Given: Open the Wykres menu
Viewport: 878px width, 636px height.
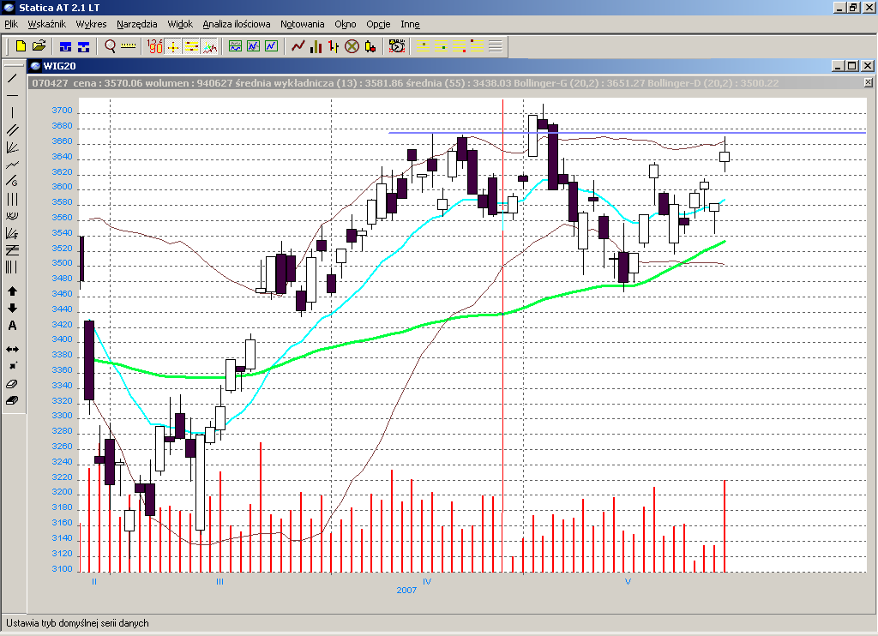Looking at the screenshot, I should click(x=91, y=24).
